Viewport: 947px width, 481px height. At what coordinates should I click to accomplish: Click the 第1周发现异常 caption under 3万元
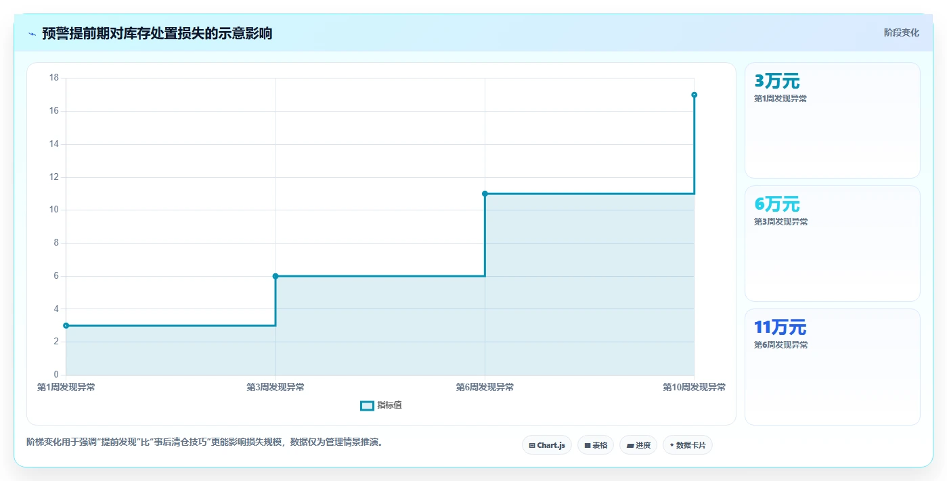(780, 99)
